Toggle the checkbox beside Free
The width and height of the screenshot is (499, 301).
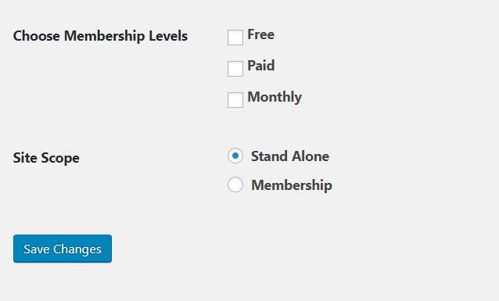point(235,38)
